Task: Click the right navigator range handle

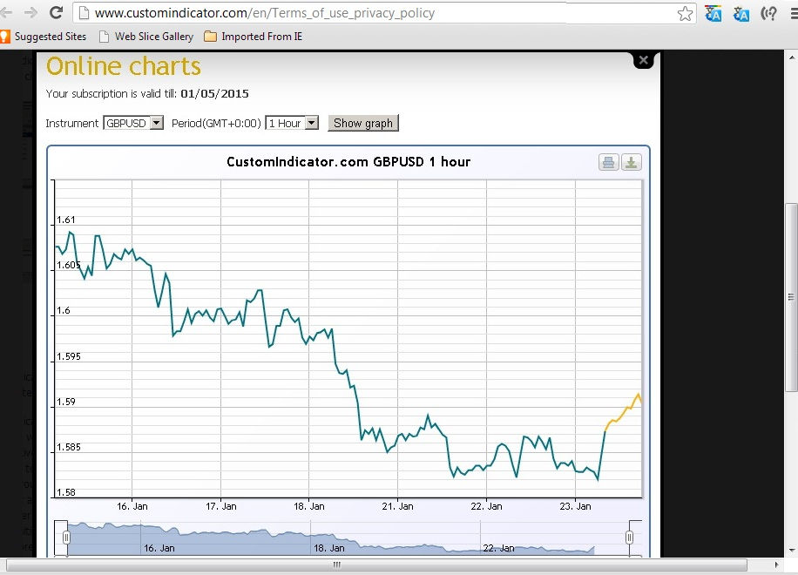Action: coord(630,538)
